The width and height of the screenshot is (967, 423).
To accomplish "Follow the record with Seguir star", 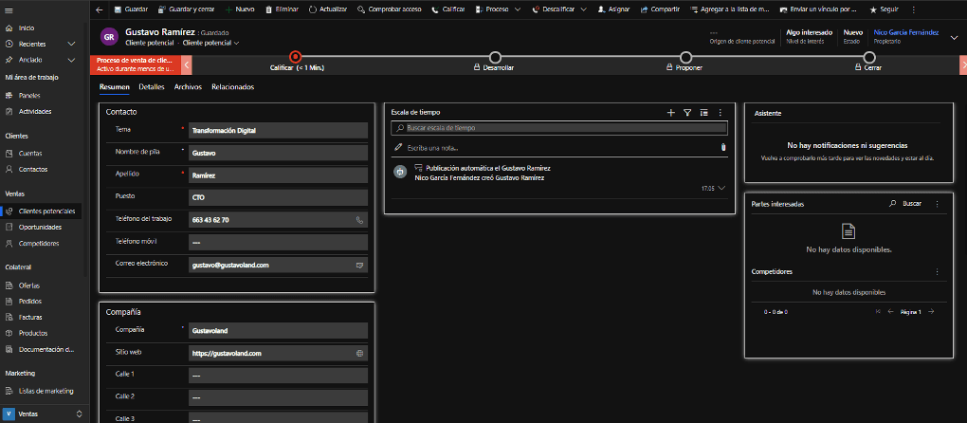I will [884, 9].
